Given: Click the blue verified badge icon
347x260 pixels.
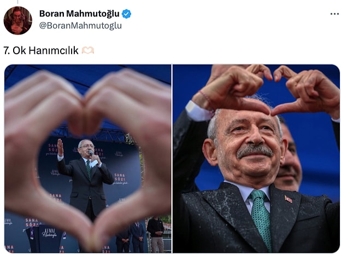Looking at the screenshot, I should 127,14.
